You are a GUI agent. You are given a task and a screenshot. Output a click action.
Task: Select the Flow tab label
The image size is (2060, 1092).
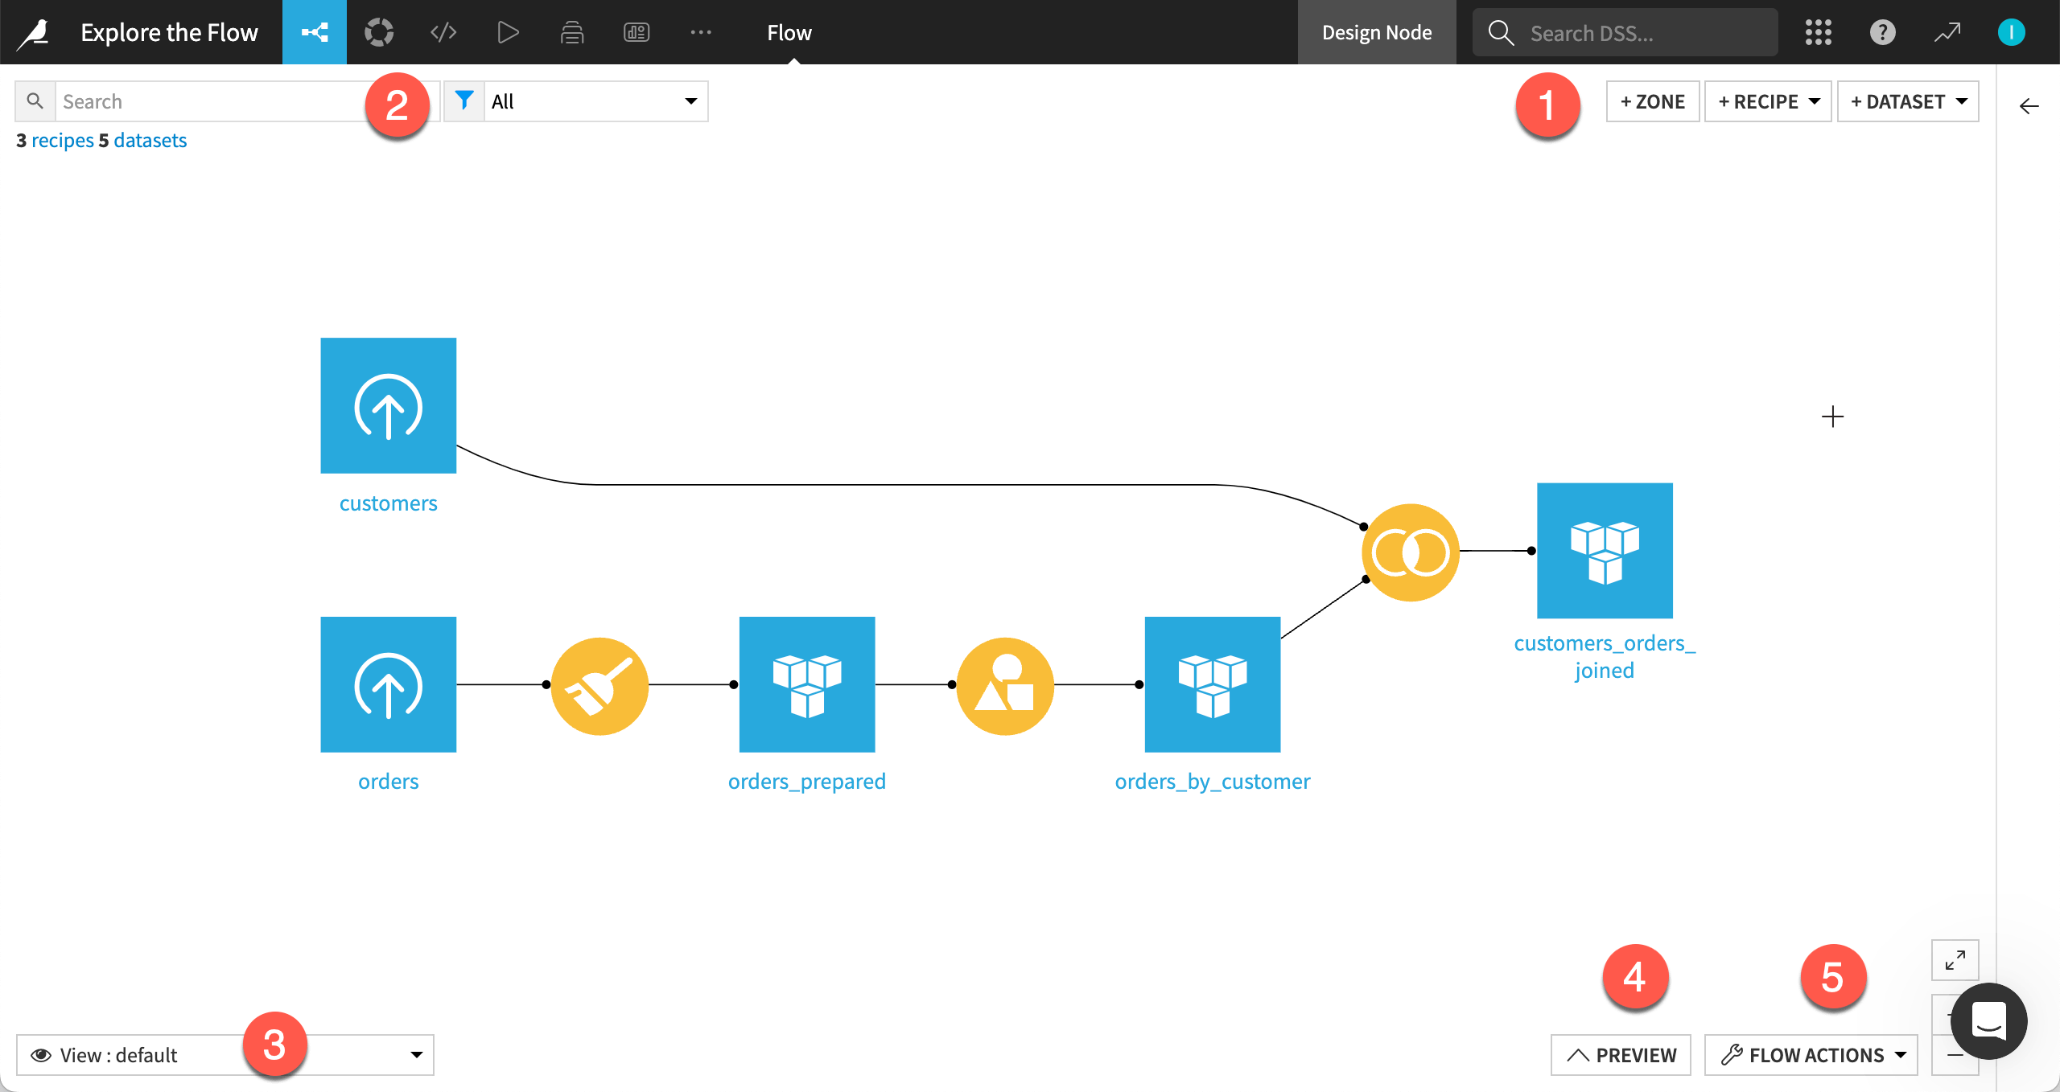(789, 32)
